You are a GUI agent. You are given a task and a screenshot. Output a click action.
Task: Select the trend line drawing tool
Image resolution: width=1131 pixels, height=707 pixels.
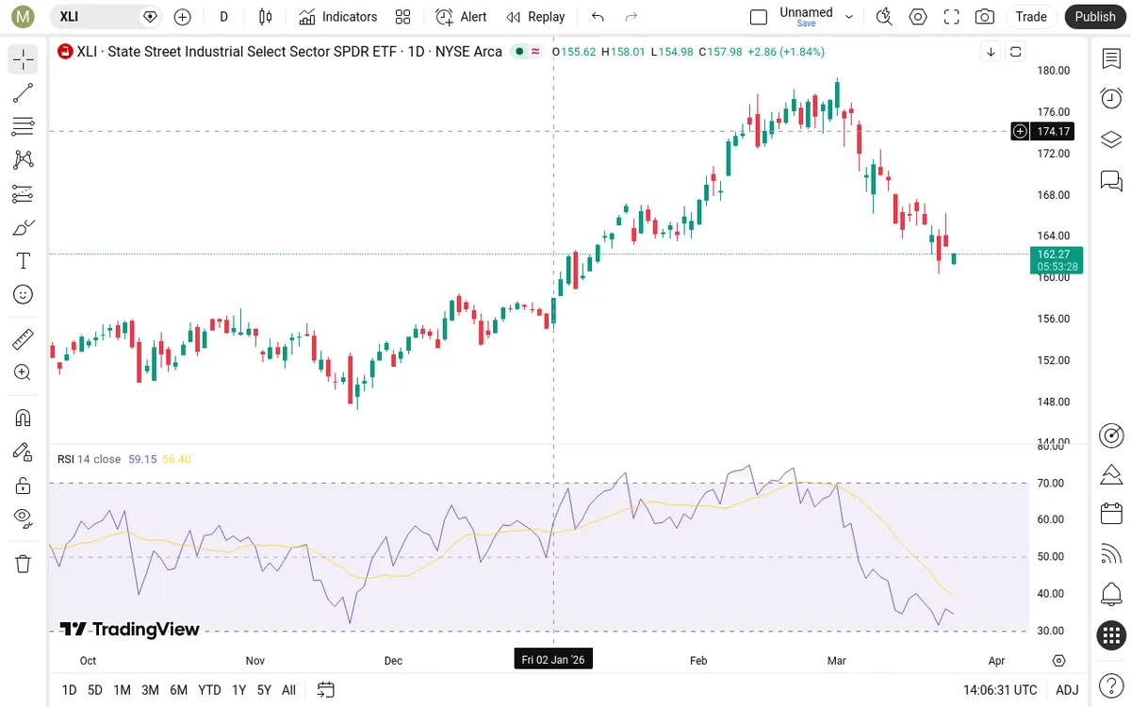click(x=24, y=92)
